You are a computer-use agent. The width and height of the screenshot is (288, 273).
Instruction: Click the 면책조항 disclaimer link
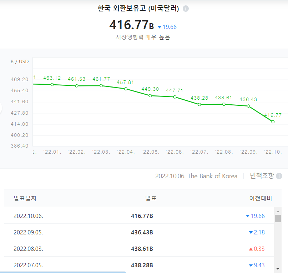point(262,176)
